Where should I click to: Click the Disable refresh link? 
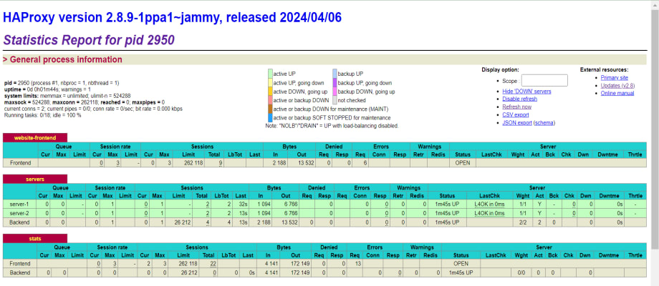click(x=520, y=99)
